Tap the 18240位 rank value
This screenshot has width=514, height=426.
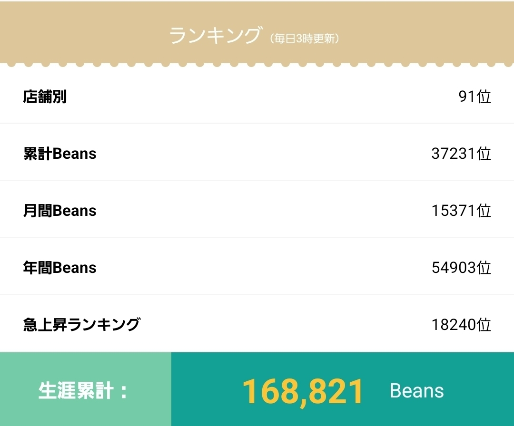(461, 325)
